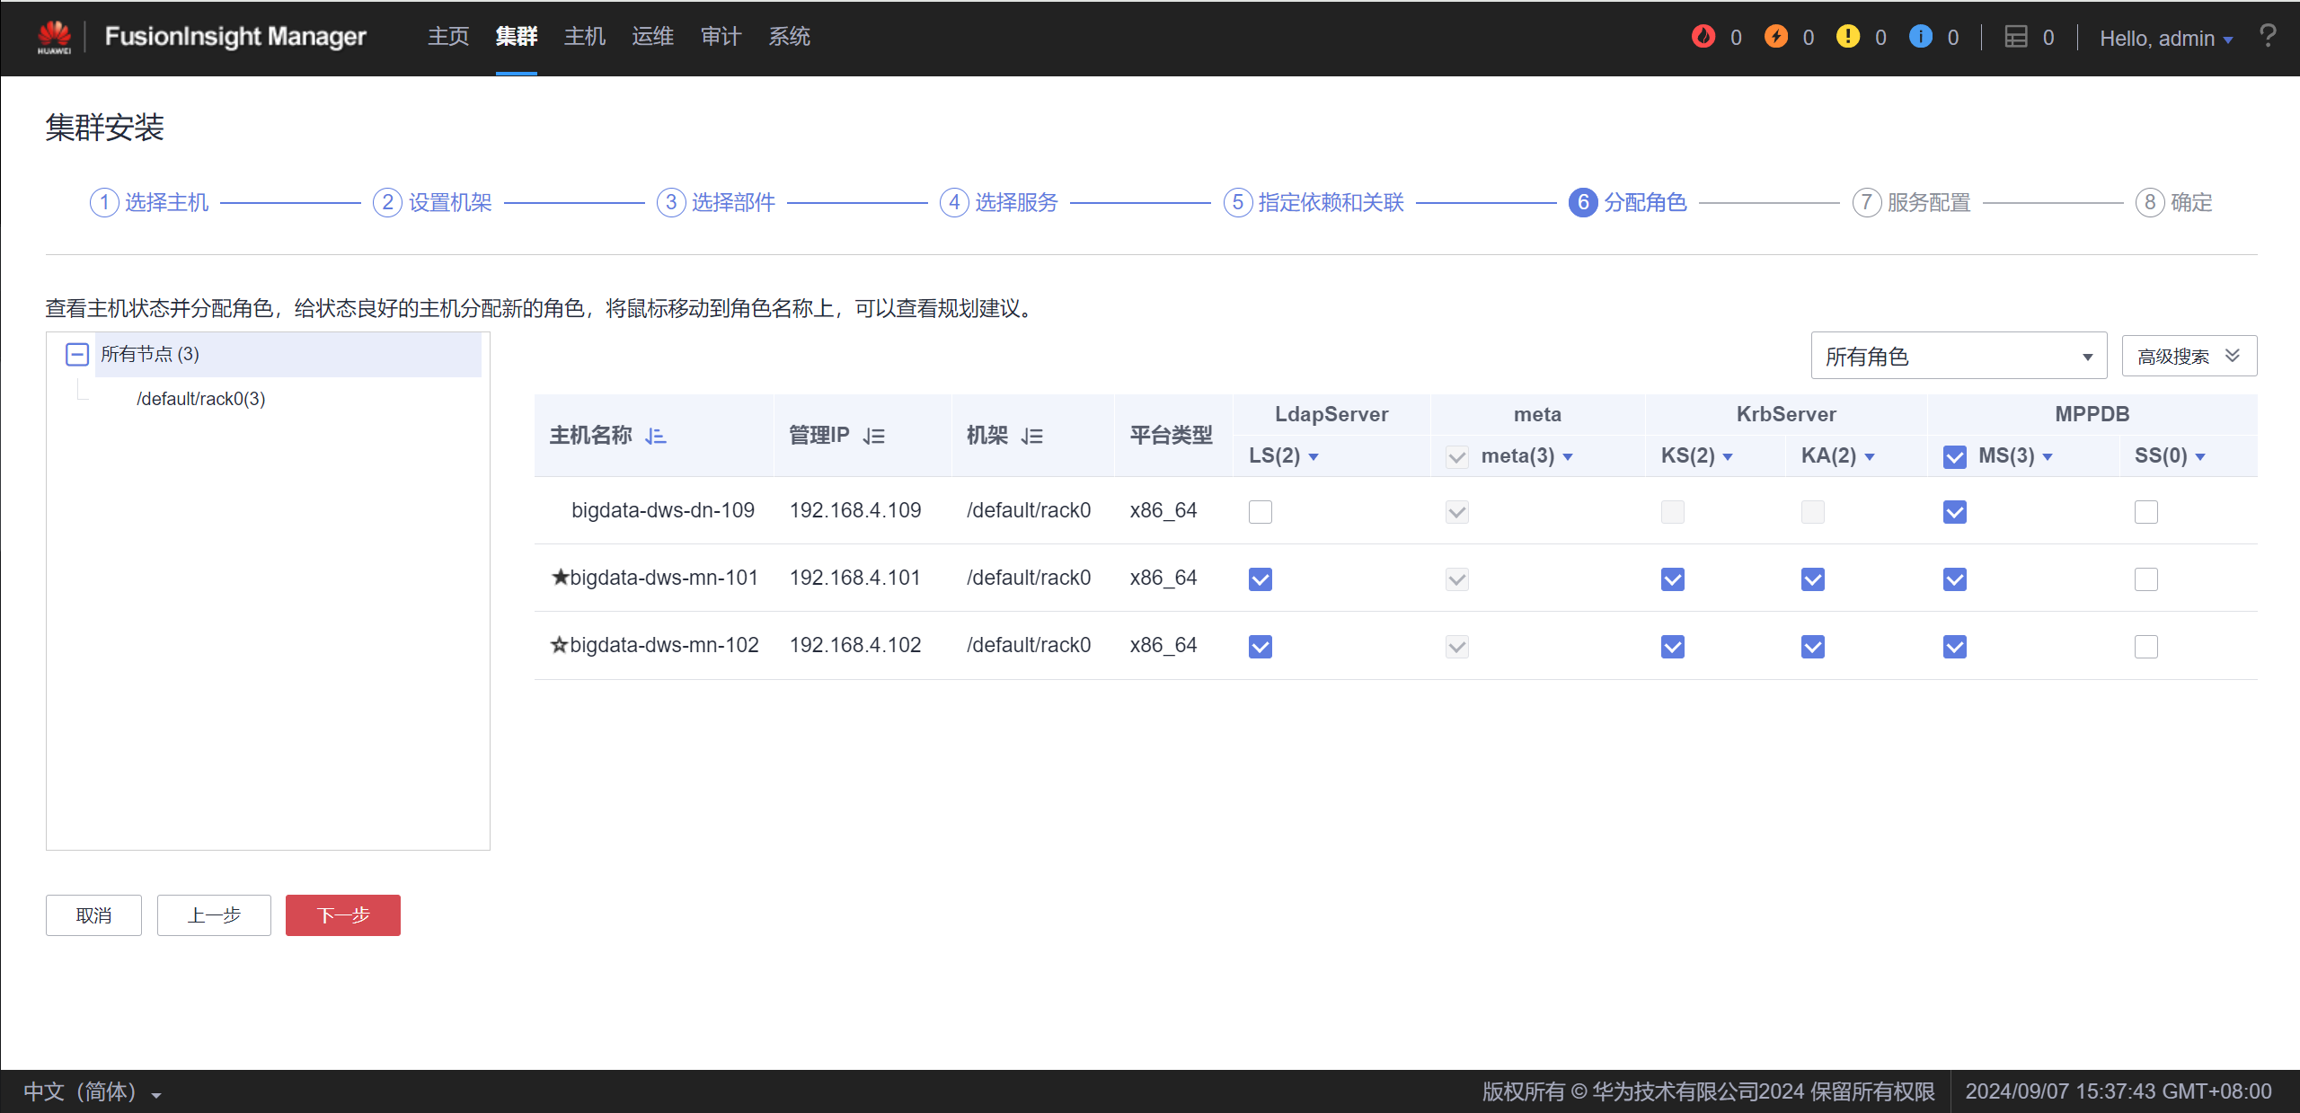Viewport: 2300px width, 1113px height.
Task: Open the minor alarms yellow icon
Action: point(1847,37)
